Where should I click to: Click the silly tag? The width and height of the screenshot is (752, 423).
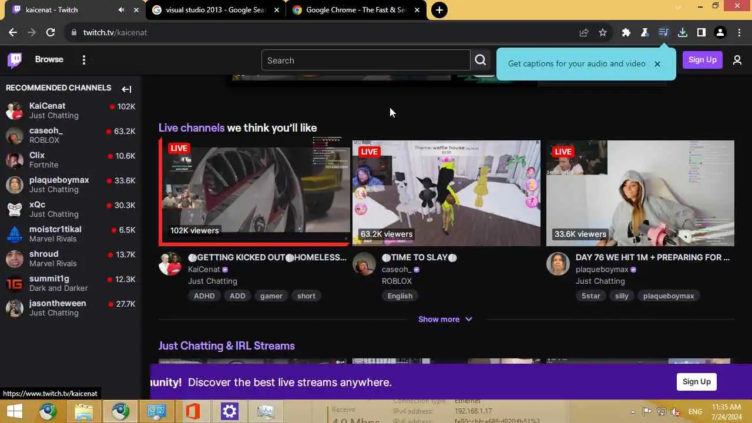pos(622,296)
